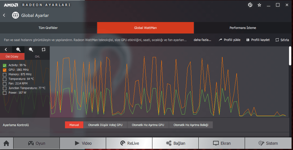
Task: Open Performans İzleme tab
Action: point(243,28)
